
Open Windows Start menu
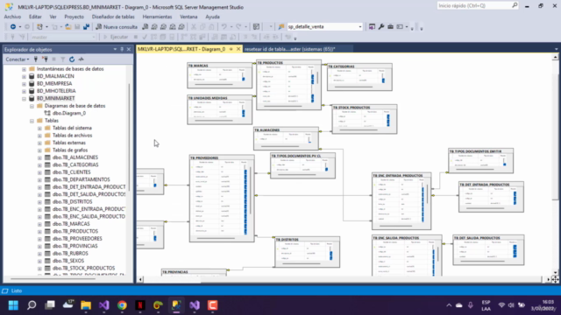[14, 305]
